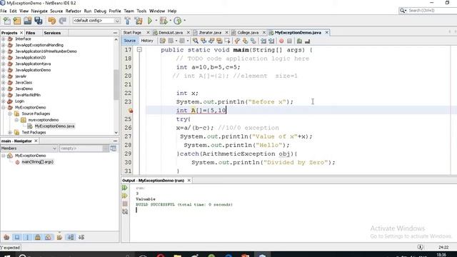The image size is (457, 257).
Task: Click the Undo toolbar icon
Action: (x=52, y=21)
